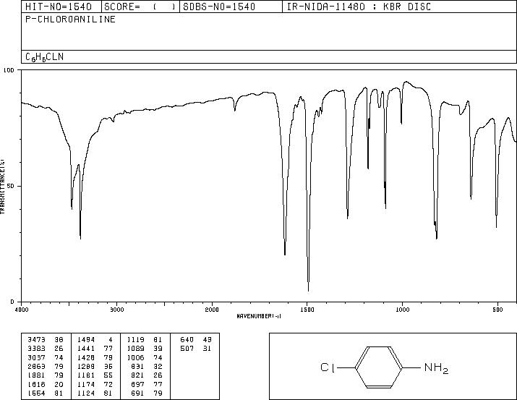The height and width of the screenshot is (400, 517).
Task: Select the compound name P-CHLOROANILINE
Action: pyautogui.click(x=70, y=19)
